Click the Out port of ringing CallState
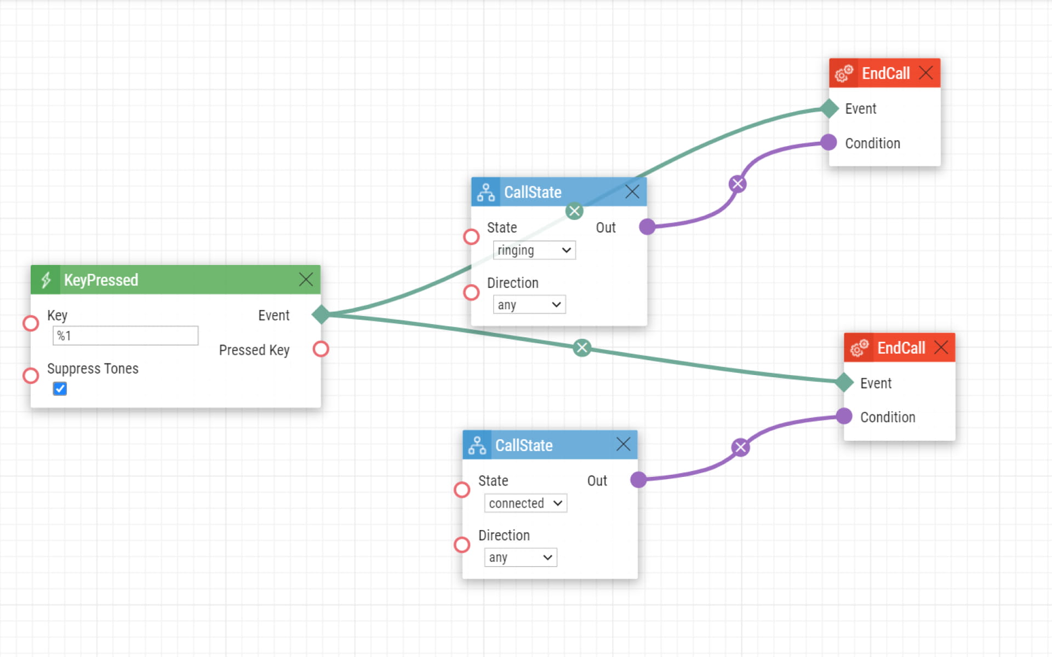 [x=647, y=226]
